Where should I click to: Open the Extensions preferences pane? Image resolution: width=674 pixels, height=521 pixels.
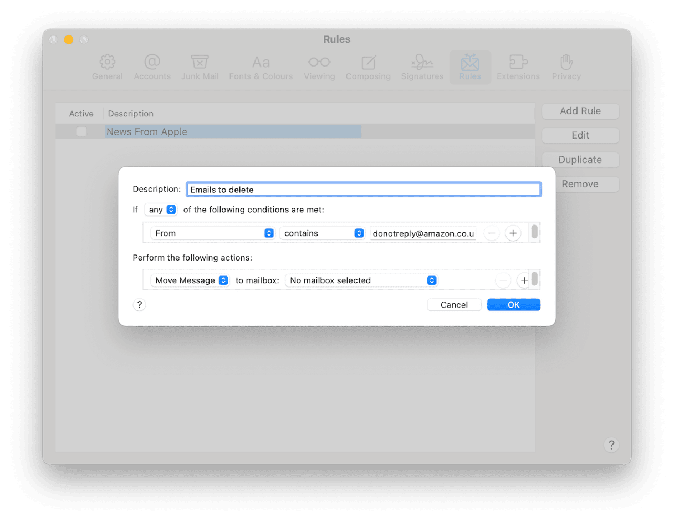518,68
